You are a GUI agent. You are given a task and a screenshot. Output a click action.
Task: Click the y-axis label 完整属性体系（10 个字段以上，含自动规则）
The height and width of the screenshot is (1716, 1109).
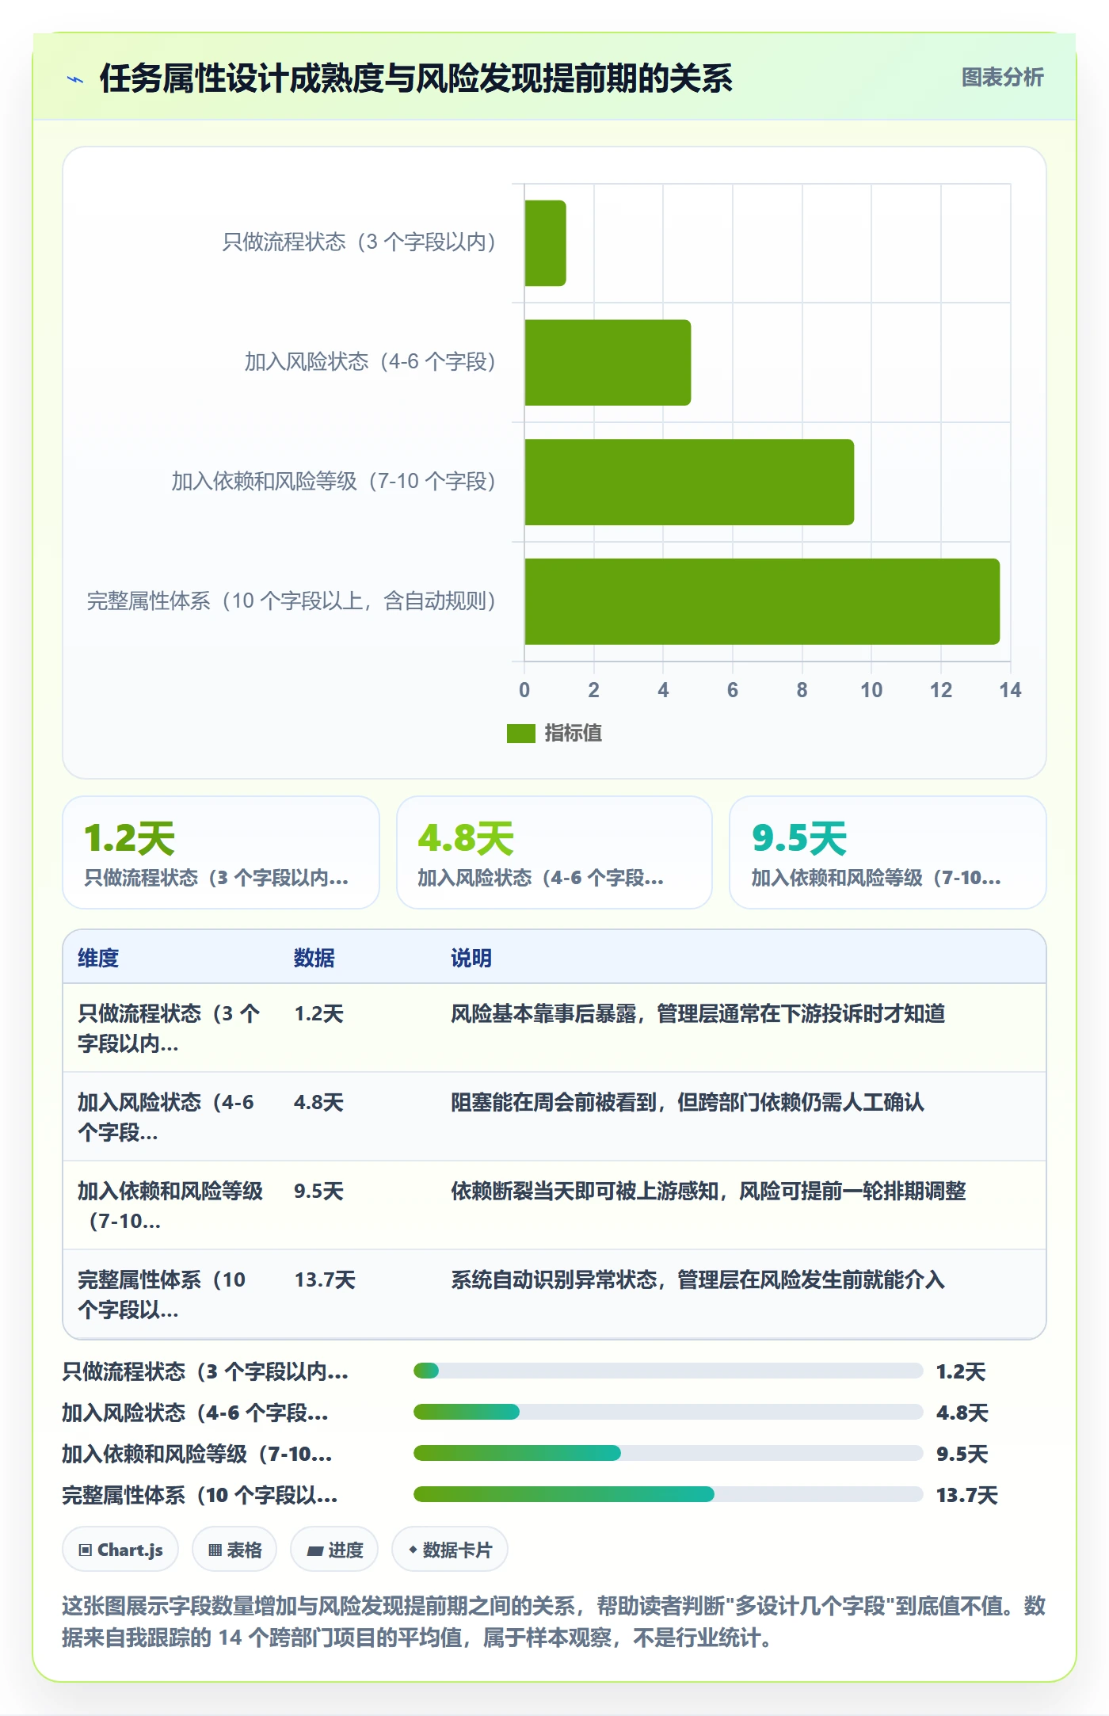(x=292, y=601)
